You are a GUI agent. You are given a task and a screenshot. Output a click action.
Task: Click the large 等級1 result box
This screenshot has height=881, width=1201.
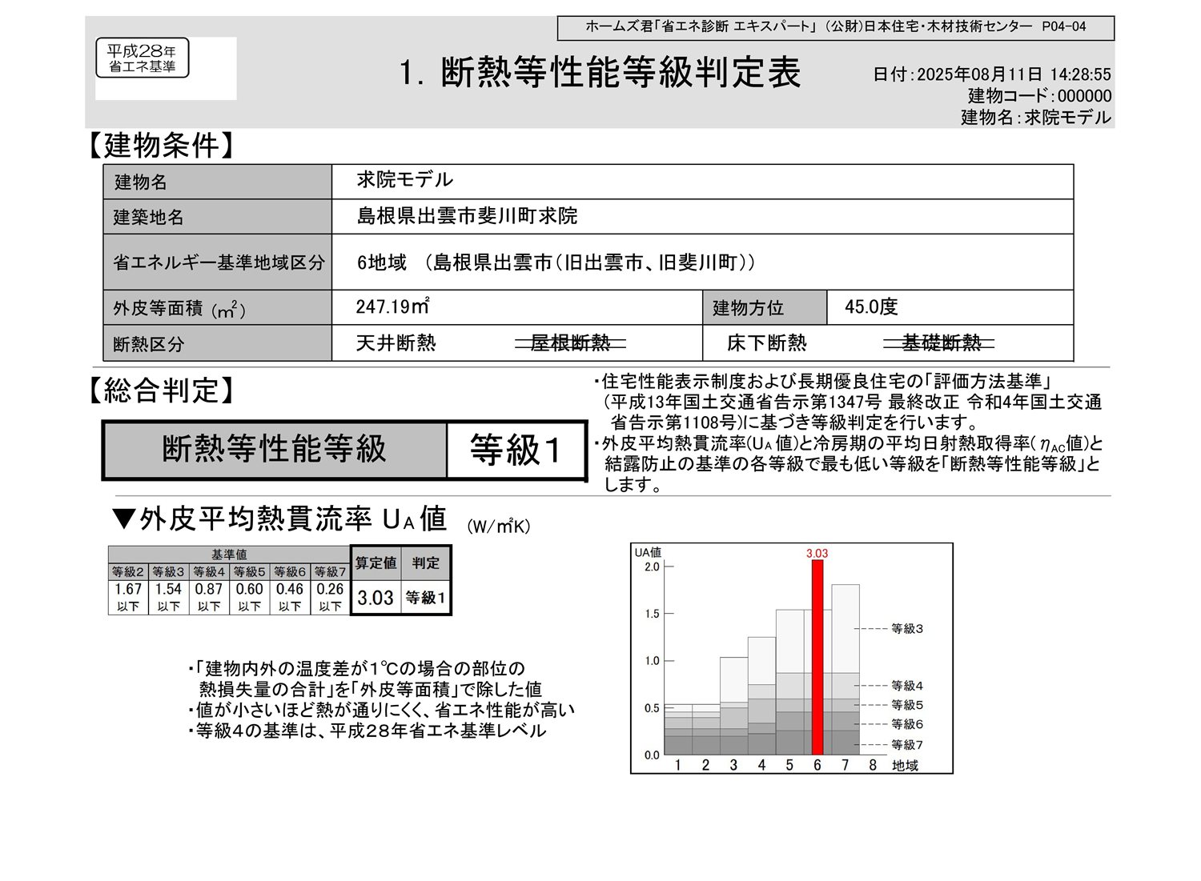tap(516, 450)
